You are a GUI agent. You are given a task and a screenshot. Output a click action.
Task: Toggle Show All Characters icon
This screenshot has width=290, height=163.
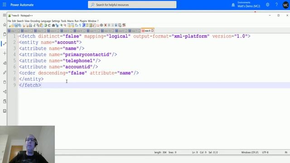(x=80, y=25)
